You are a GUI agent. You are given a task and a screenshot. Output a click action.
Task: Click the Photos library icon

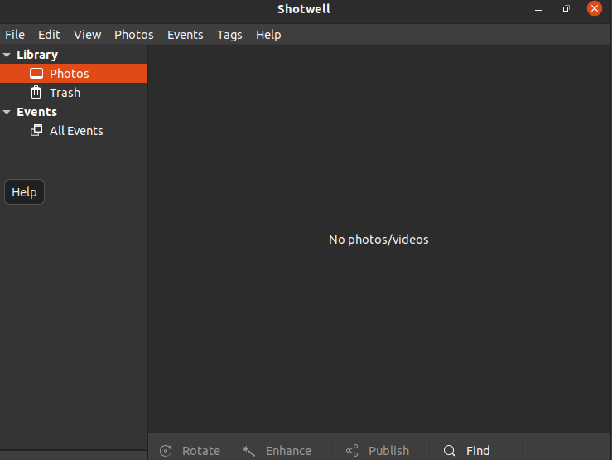click(x=36, y=74)
